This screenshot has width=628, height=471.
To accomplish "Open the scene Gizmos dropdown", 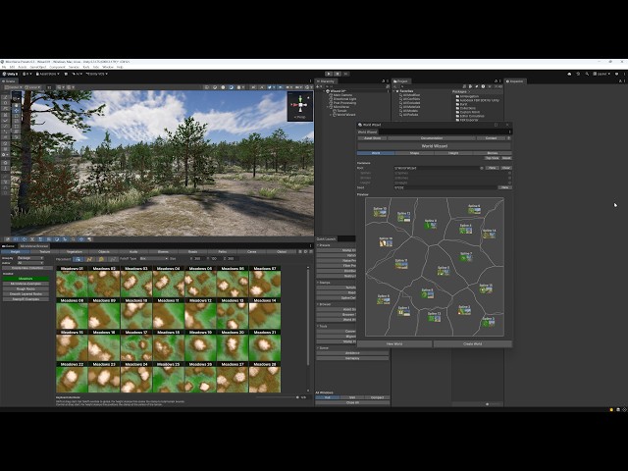I will [x=309, y=87].
